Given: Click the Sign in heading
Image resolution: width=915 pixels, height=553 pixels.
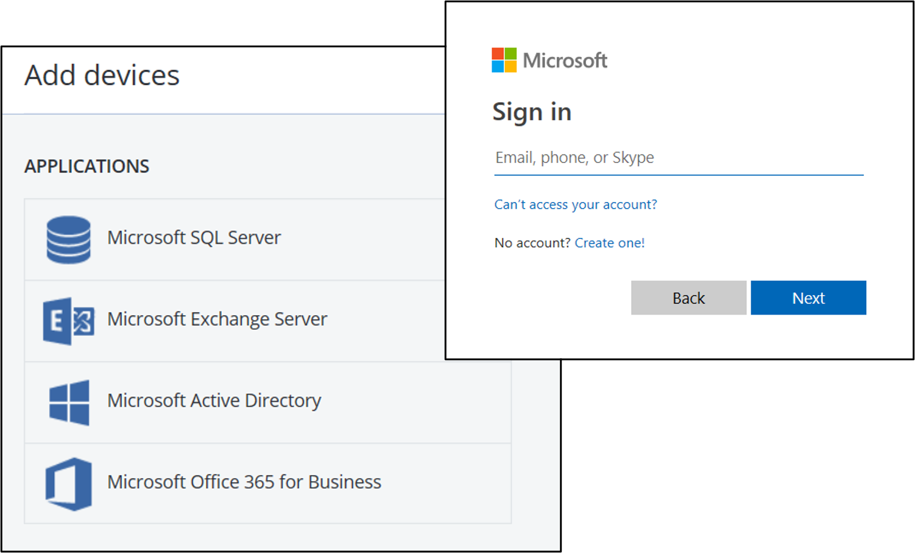Looking at the screenshot, I should pos(532,113).
